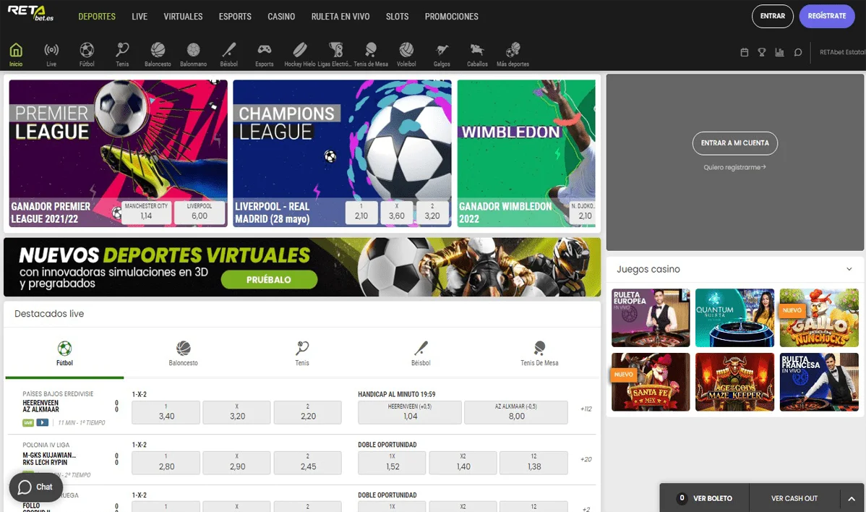Screen dimensions: 866x512
Task: Play live stream icon for Heerenveen match
Action: click(42, 422)
